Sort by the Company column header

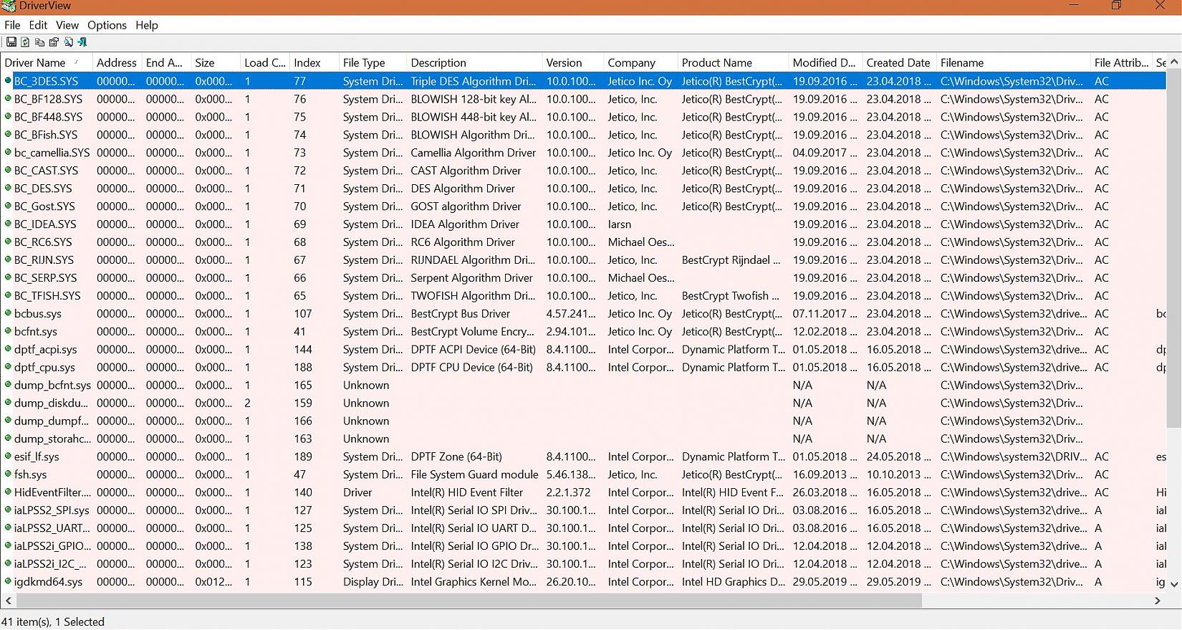[640, 63]
